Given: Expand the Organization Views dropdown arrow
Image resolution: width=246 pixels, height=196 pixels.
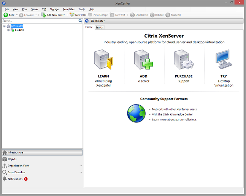Looking at the screenshot, I should tap(81, 166).
